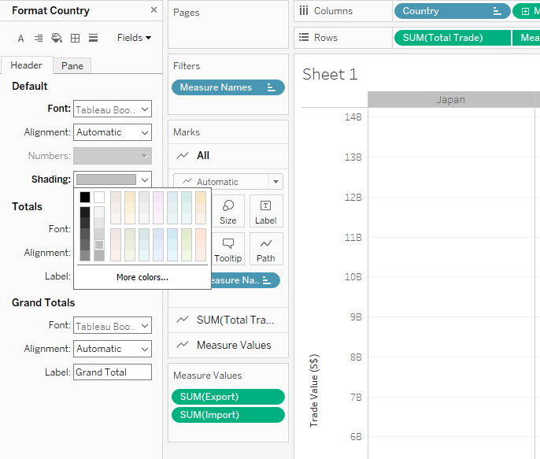Select the Format Borders icon
The height and width of the screenshot is (459, 540).
(x=75, y=38)
